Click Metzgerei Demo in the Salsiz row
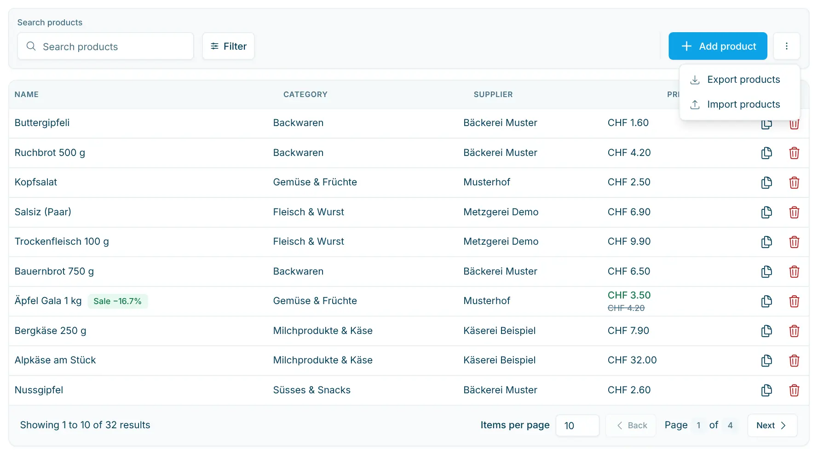 coord(501,212)
